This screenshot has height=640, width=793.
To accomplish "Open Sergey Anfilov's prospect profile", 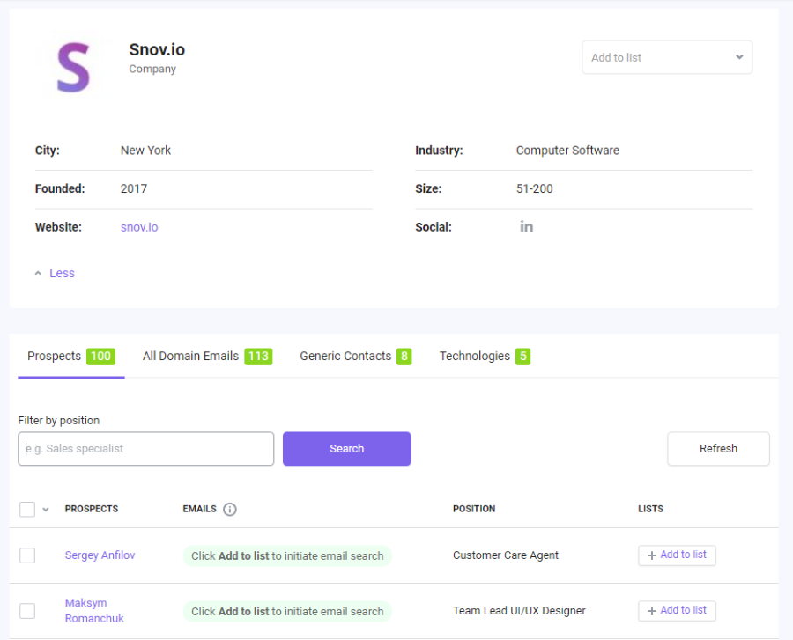I will [100, 555].
